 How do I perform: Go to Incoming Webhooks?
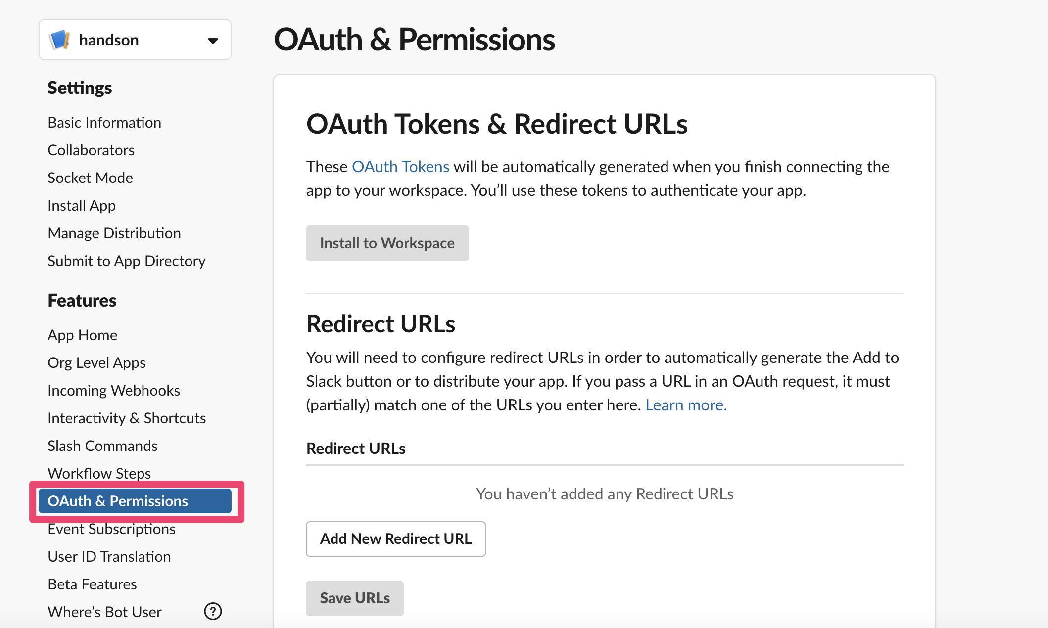tap(114, 390)
